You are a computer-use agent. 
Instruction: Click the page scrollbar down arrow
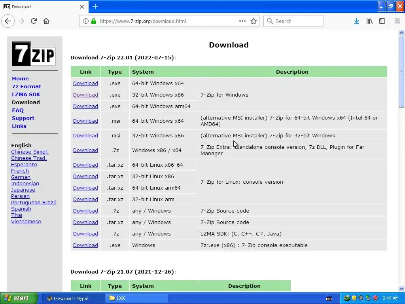pos(401,289)
